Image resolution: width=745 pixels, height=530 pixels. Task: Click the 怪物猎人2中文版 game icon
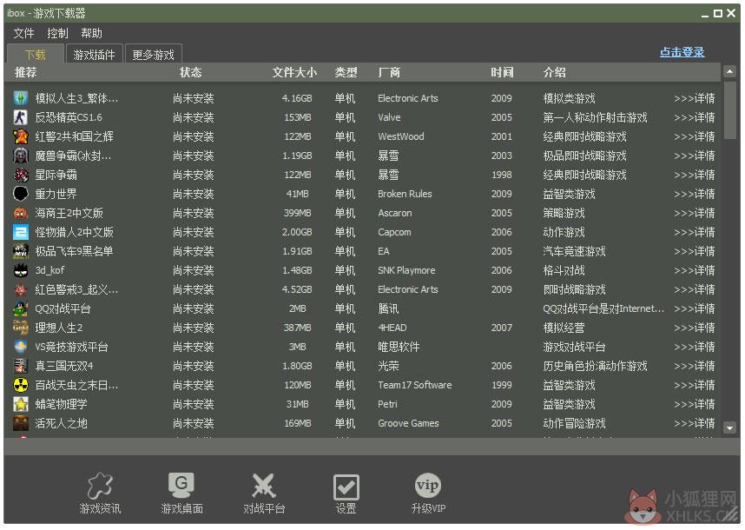tap(21, 232)
